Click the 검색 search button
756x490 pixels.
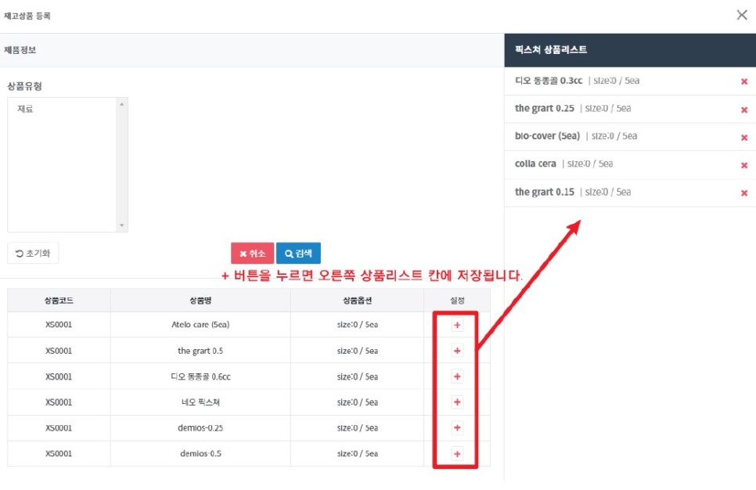tap(298, 254)
